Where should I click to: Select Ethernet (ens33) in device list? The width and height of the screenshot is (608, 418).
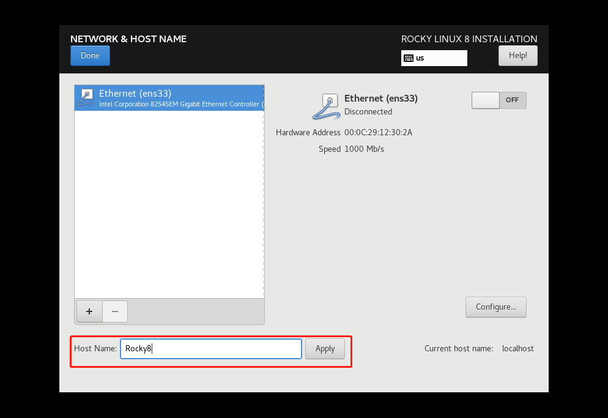click(x=169, y=98)
